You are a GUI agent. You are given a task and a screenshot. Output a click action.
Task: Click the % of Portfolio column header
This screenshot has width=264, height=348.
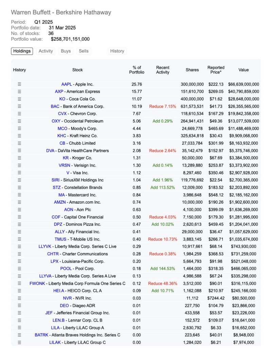point(137,70)
